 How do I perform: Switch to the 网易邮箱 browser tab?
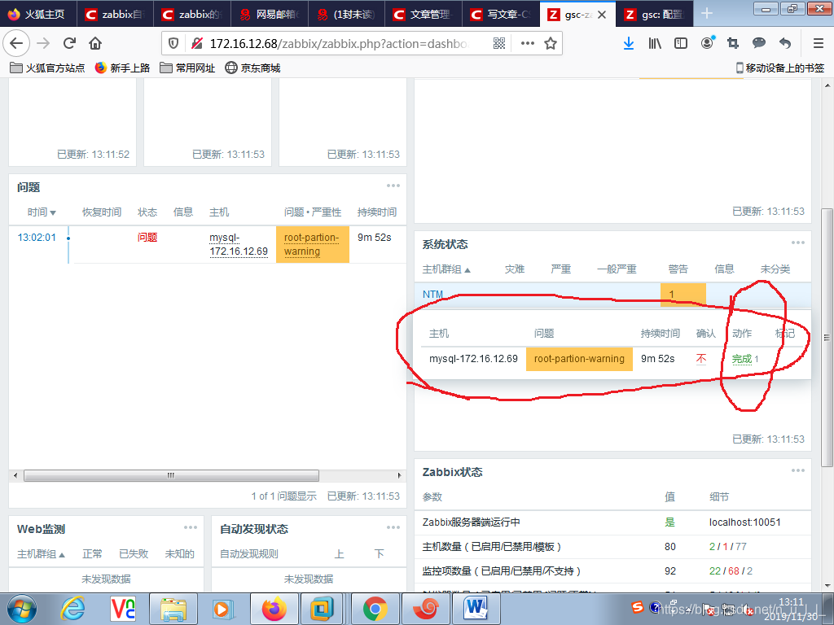coord(269,14)
